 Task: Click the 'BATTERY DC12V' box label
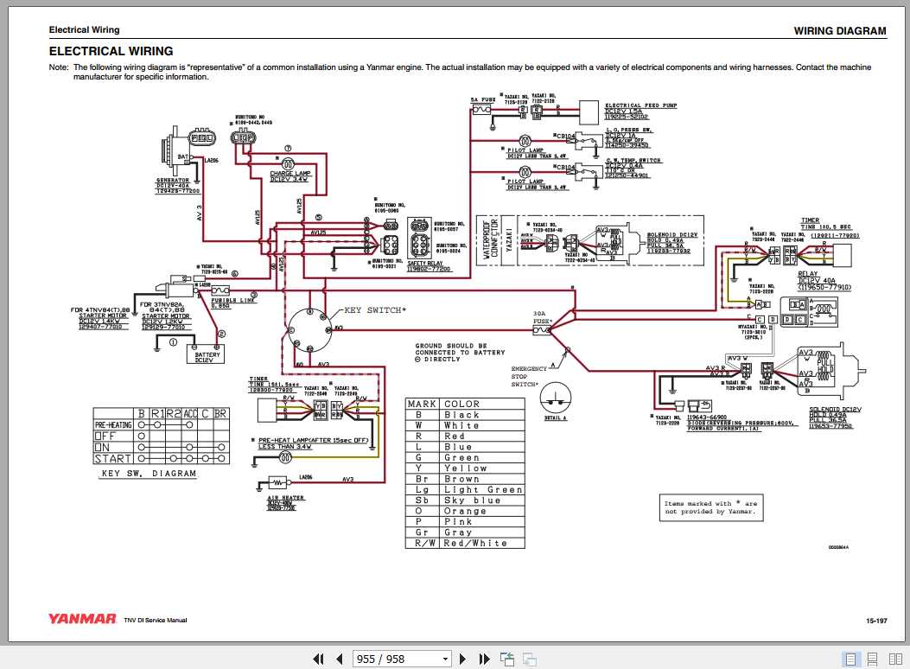(207, 357)
